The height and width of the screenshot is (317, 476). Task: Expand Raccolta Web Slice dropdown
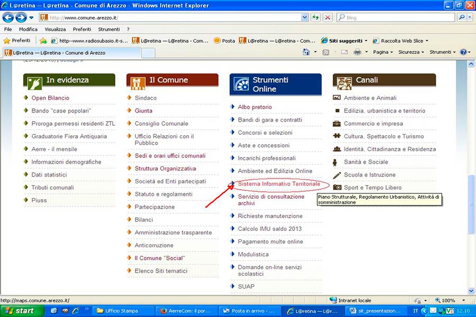(427, 41)
